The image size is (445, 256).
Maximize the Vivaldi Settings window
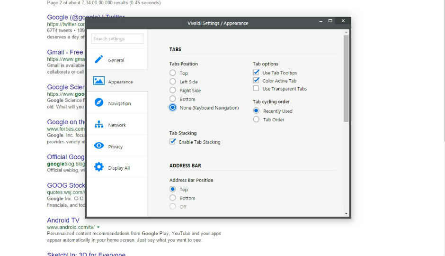tap(330, 21)
